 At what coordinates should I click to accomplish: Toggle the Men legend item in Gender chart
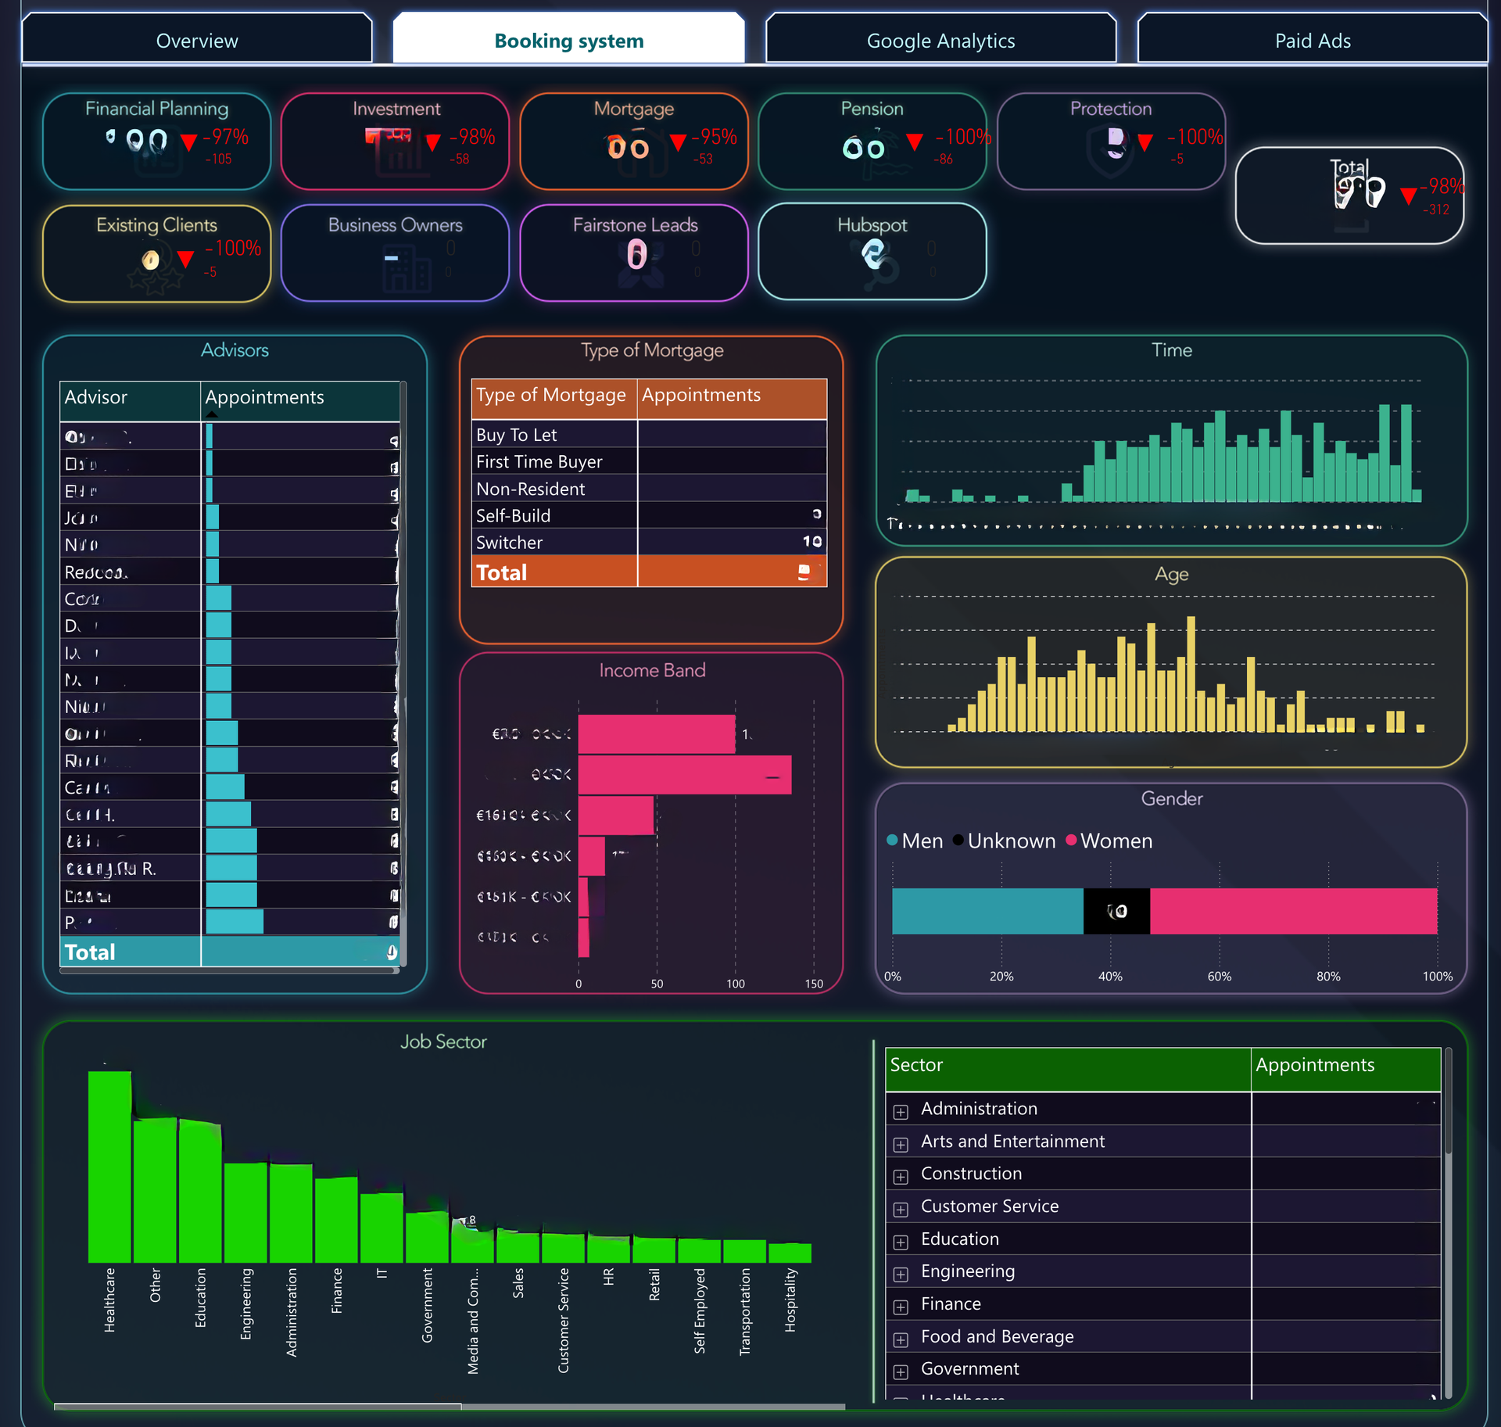point(915,841)
